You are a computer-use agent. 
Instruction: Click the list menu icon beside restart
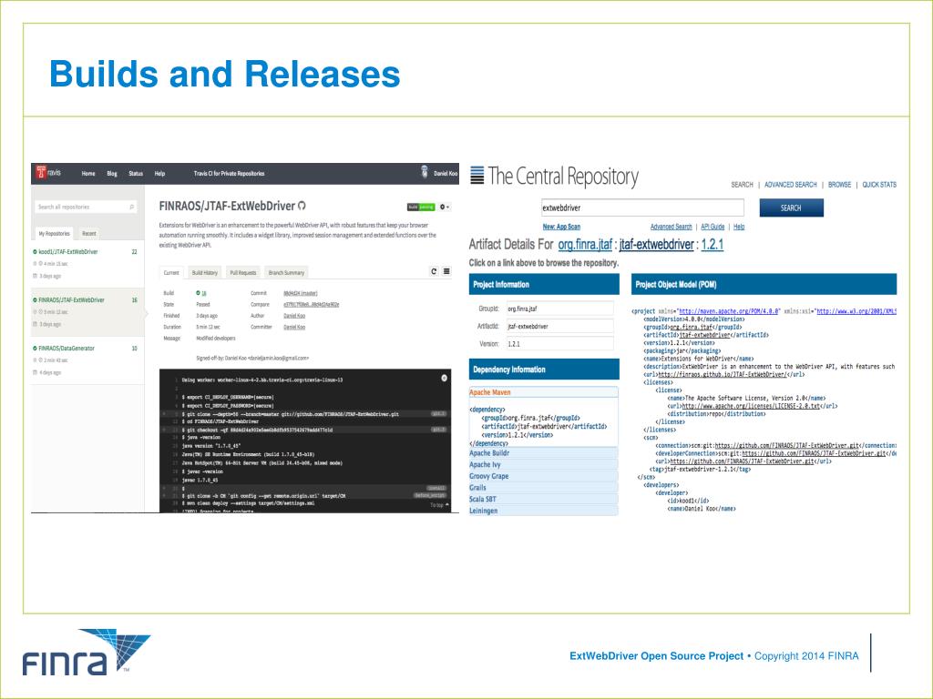click(446, 271)
